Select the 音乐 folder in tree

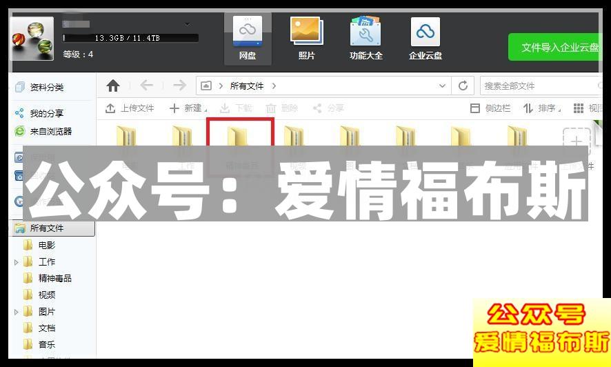47,345
